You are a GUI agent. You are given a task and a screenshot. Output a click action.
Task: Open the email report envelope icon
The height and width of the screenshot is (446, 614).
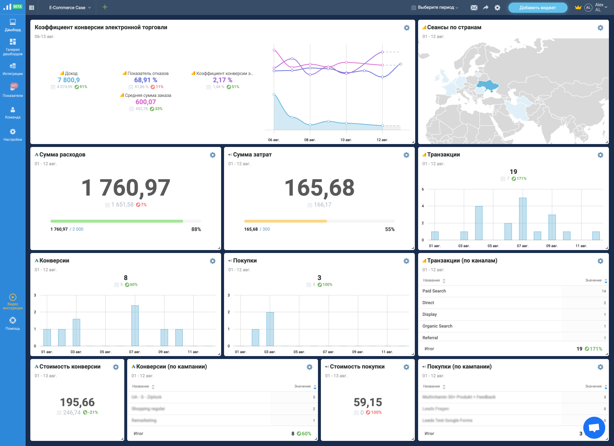tap(474, 8)
